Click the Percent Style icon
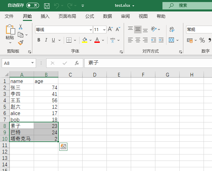Viewport: 212px width, 171px height. tap(202, 40)
